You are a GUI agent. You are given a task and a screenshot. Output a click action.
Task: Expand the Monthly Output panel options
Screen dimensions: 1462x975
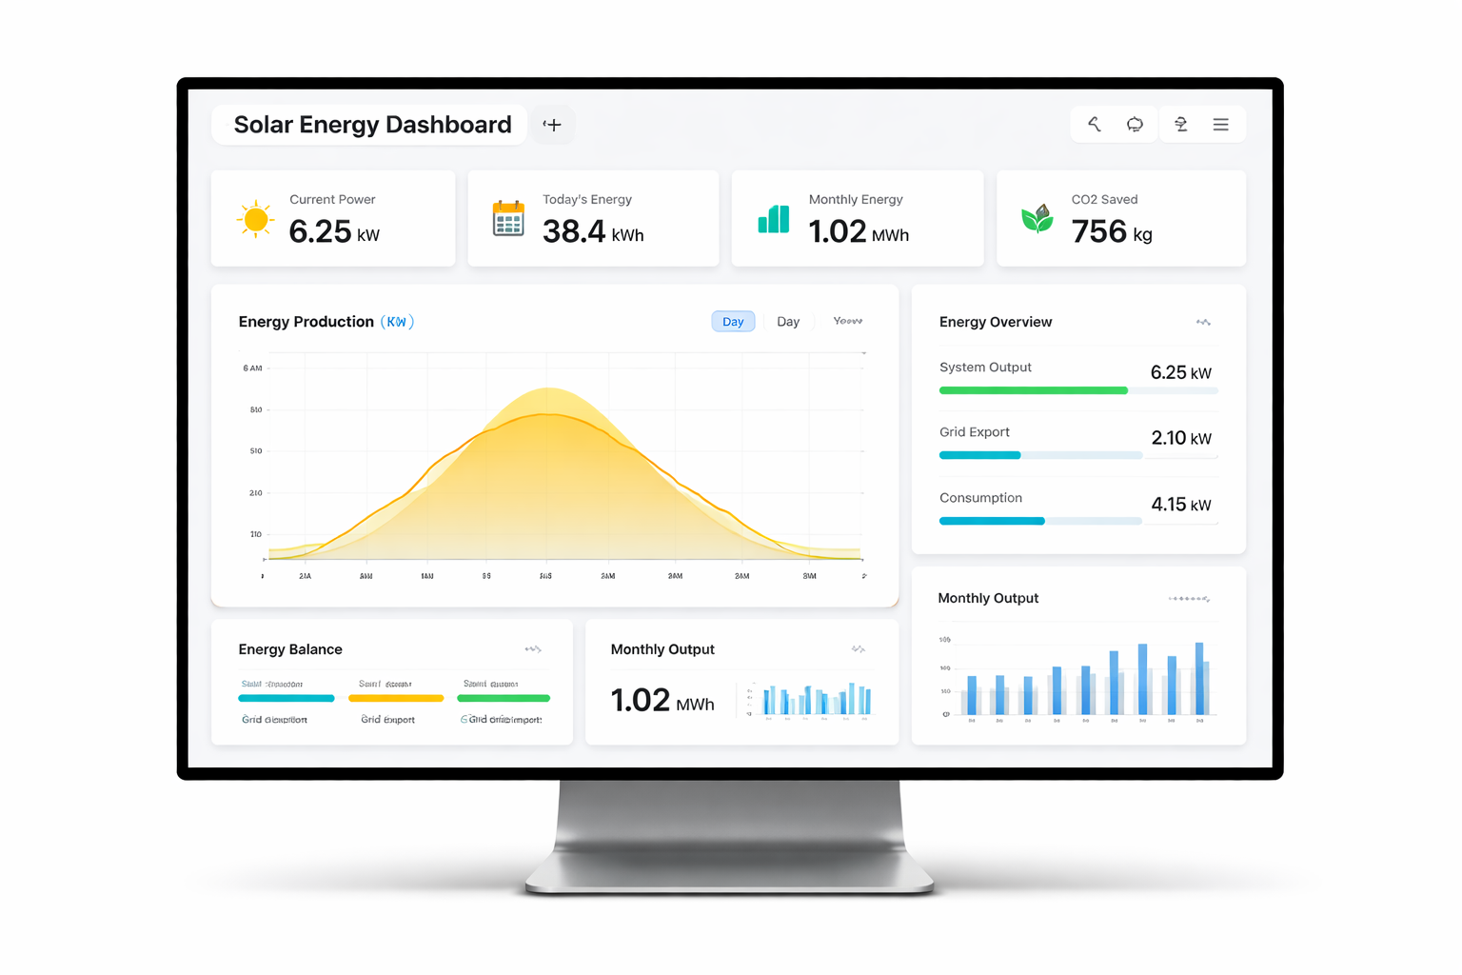[x=1190, y=598]
